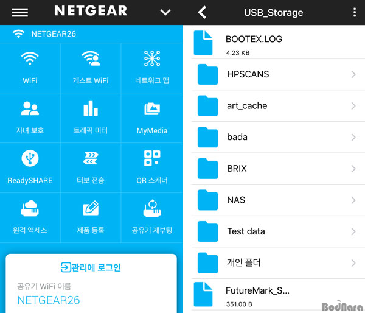Open 원격 액세스 tile
365x313 pixels.
click(30, 217)
